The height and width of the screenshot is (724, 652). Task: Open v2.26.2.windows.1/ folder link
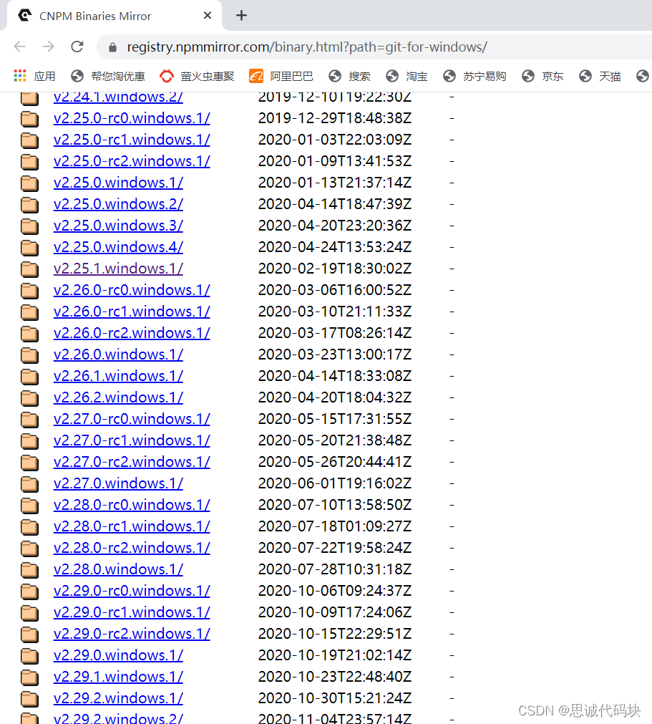pyautogui.click(x=118, y=397)
